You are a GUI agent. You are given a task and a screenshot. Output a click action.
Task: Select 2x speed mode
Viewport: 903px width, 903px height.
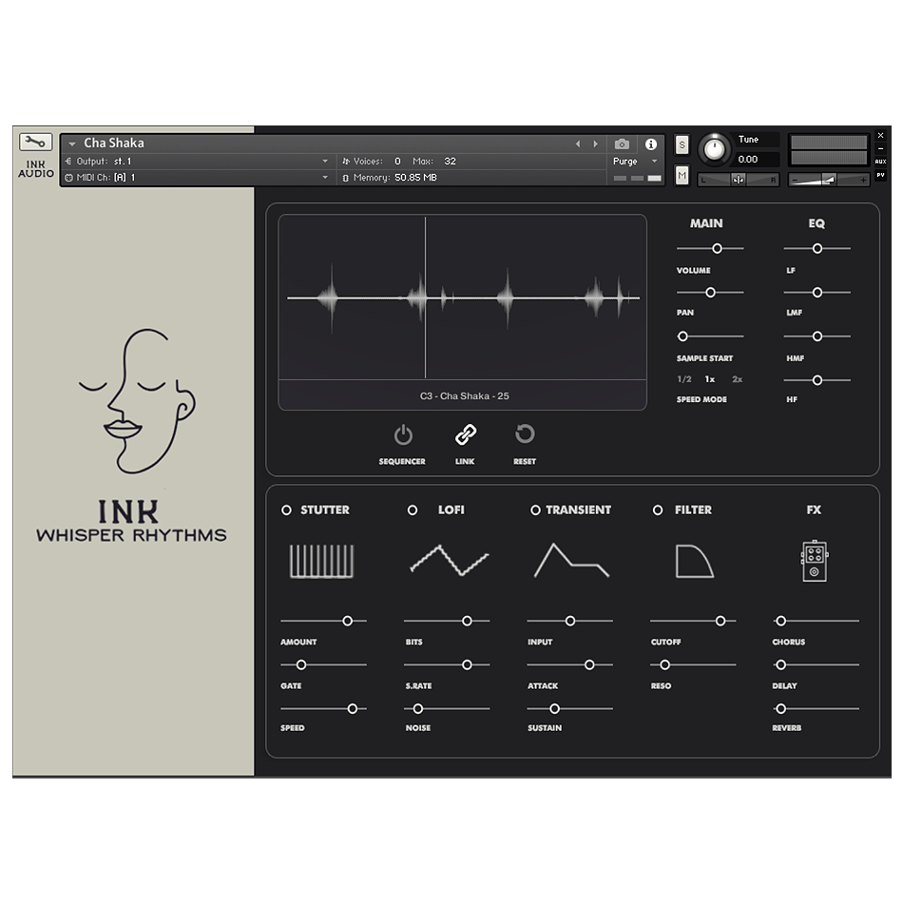737,379
